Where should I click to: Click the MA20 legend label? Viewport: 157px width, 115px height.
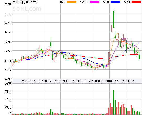(x=105, y=2)
